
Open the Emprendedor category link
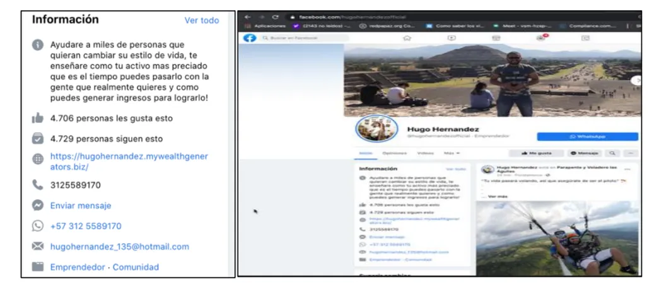pos(78,267)
